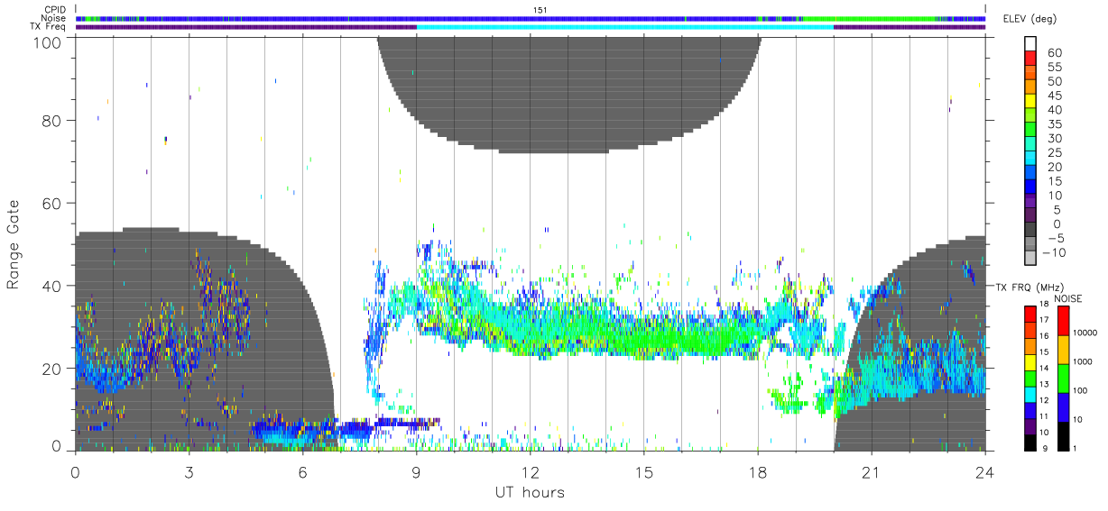Click the '-10' label on the ELEV colorbar
This screenshot has width=1108, height=511.
(x=1053, y=253)
